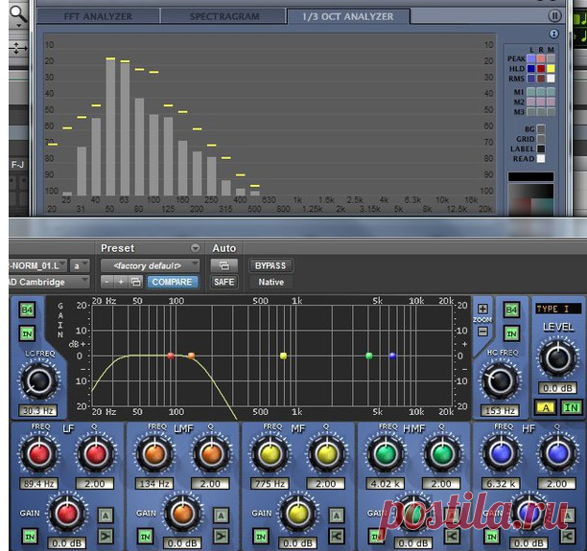
Task: Select the red LF node on EQ graph
Action: point(171,356)
